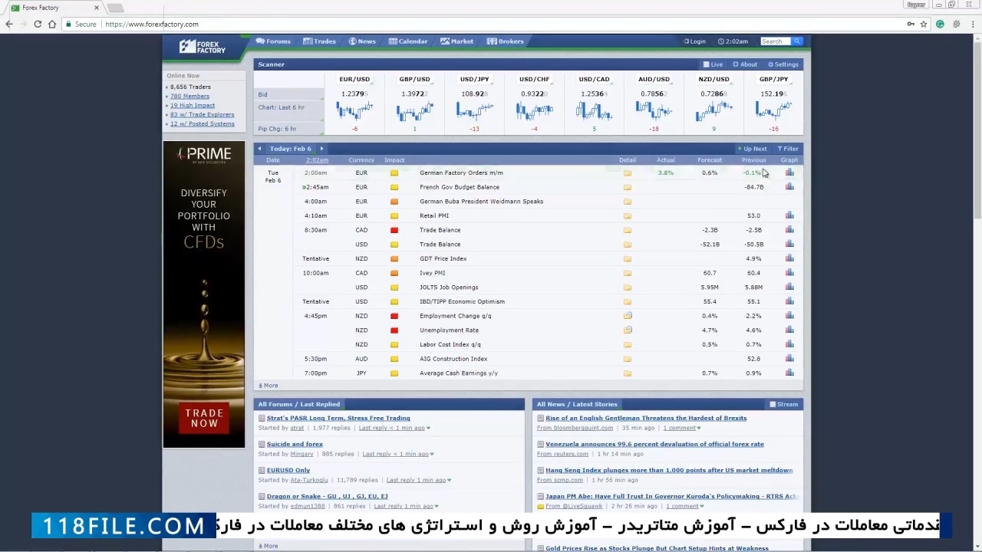This screenshot has width=982, height=552.
Task: Open the Brokers menu
Action: (x=506, y=41)
